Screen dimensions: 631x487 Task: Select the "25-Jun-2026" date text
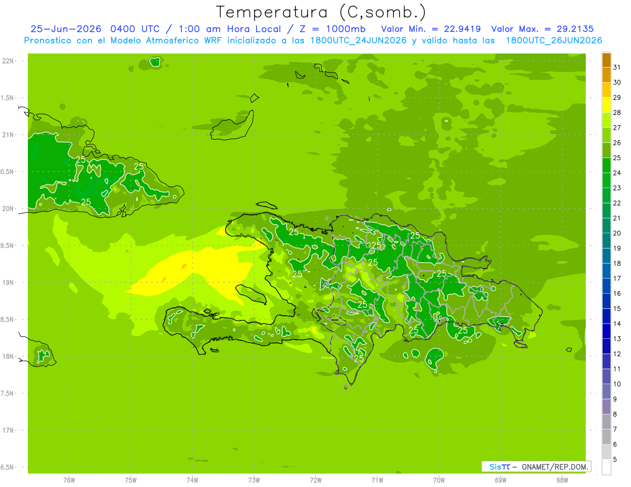pos(67,29)
